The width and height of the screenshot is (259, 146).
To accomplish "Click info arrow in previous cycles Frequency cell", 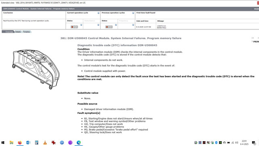I will point(133,25).
